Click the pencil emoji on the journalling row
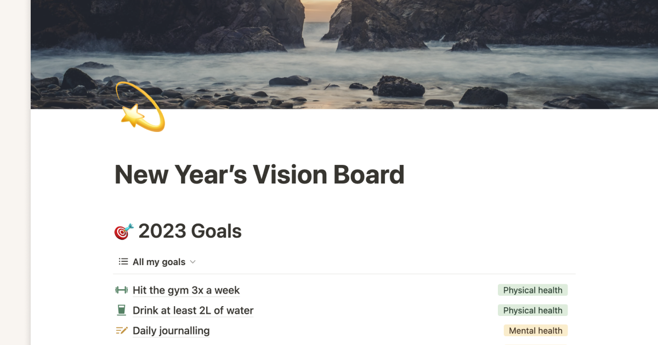 (122, 330)
